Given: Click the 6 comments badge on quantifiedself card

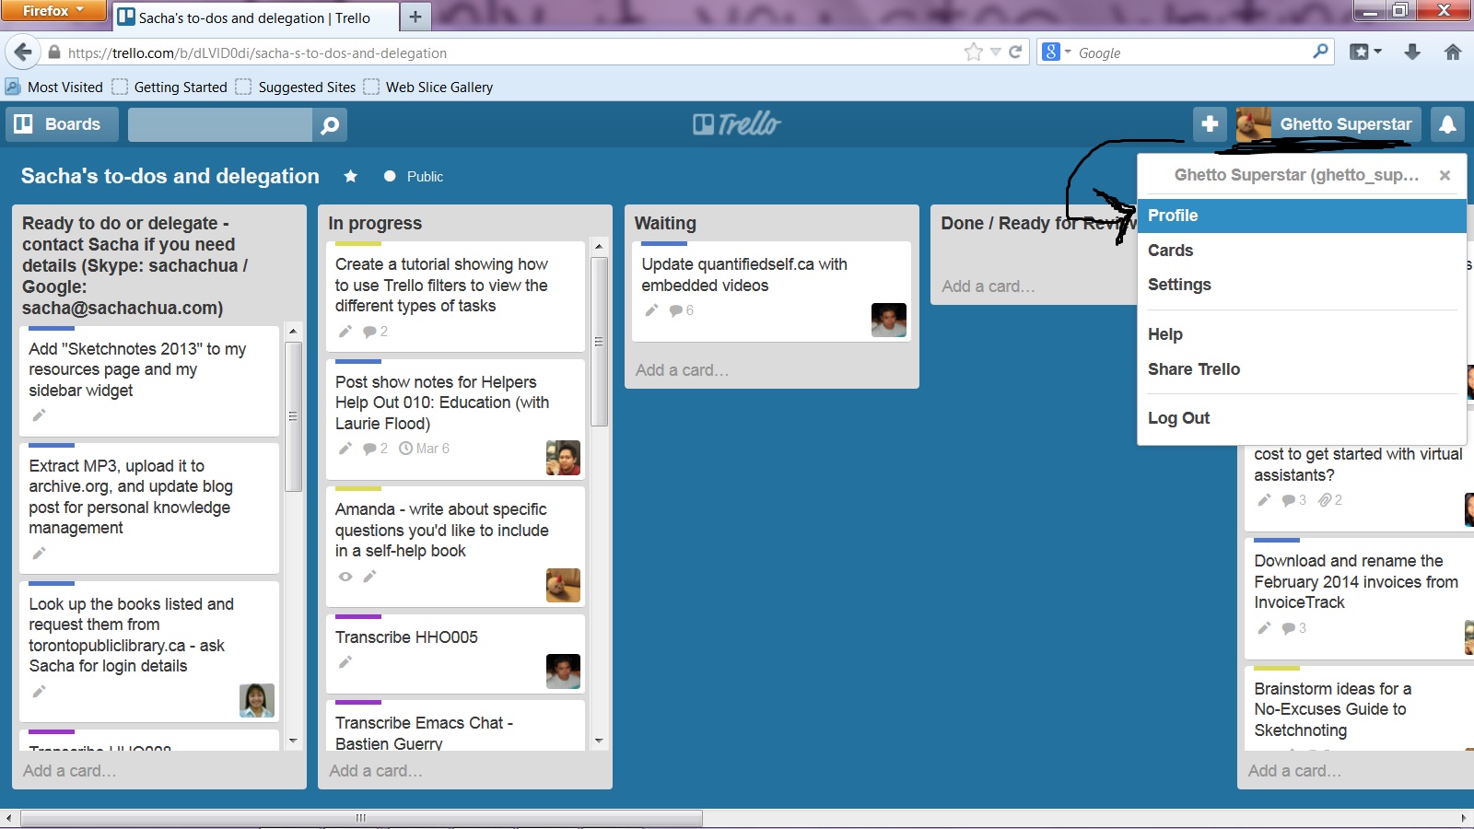Looking at the screenshot, I should [x=682, y=310].
